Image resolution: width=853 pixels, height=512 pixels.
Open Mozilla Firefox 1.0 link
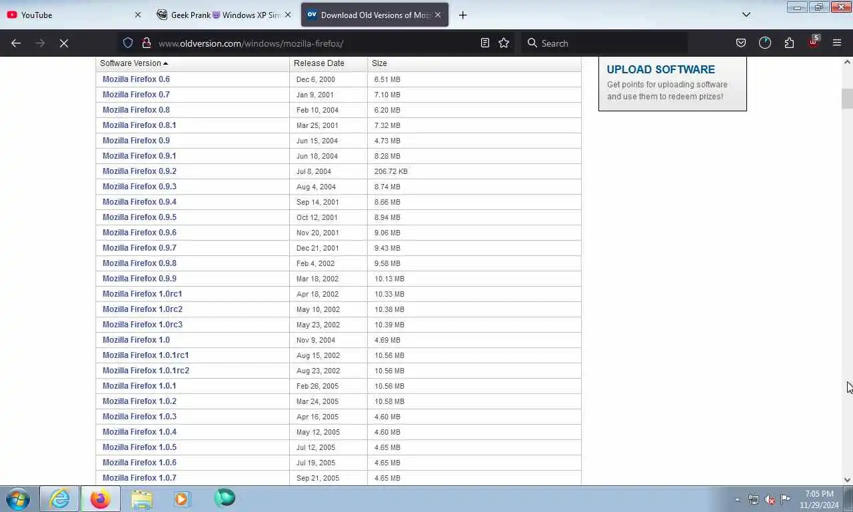[x=136, y=340]
